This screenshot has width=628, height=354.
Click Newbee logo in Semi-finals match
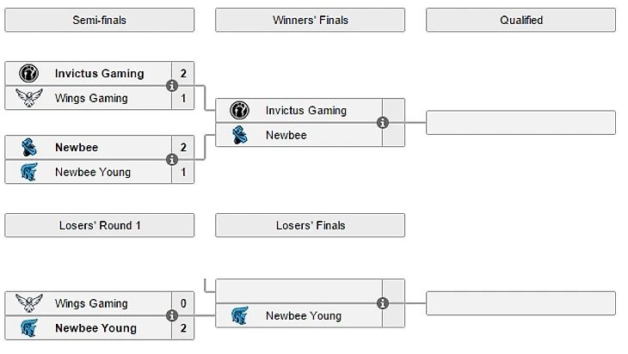(x=28, y=148)
